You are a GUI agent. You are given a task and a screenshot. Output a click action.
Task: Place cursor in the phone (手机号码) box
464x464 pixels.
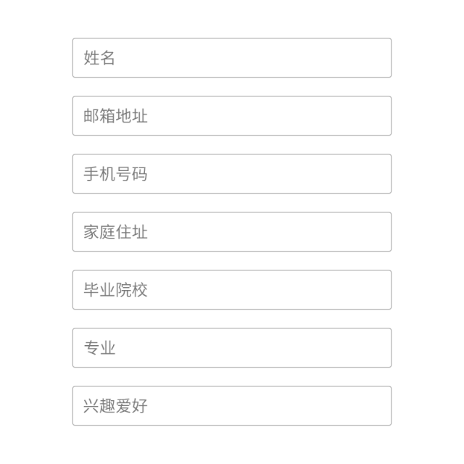tap(232, 174)
